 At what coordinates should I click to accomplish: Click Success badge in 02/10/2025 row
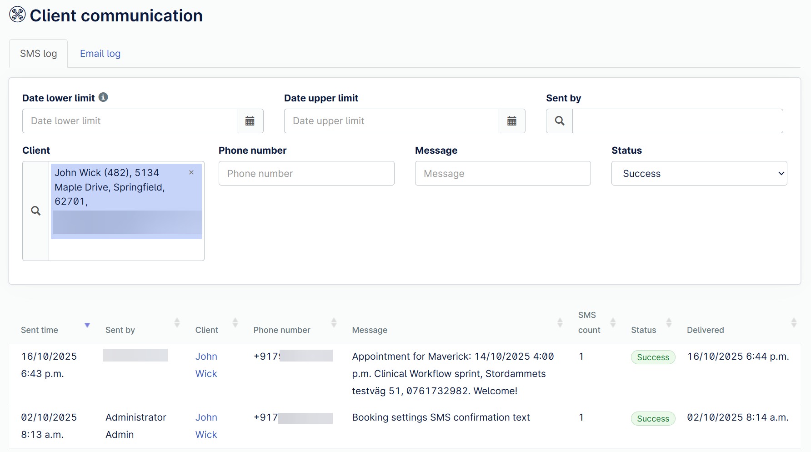pos(653,419)
